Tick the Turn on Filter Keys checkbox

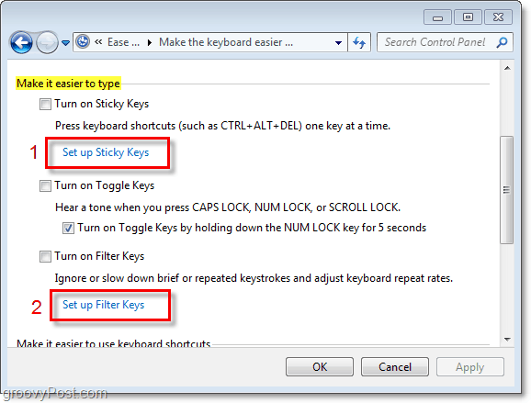pos(45,256)
